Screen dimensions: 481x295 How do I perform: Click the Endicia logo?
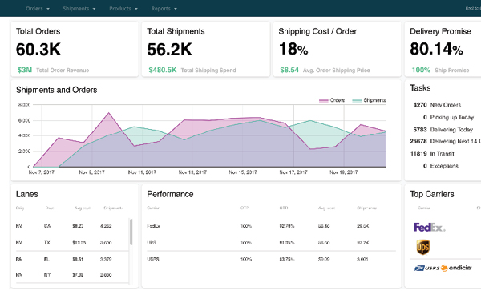(456, 268)
